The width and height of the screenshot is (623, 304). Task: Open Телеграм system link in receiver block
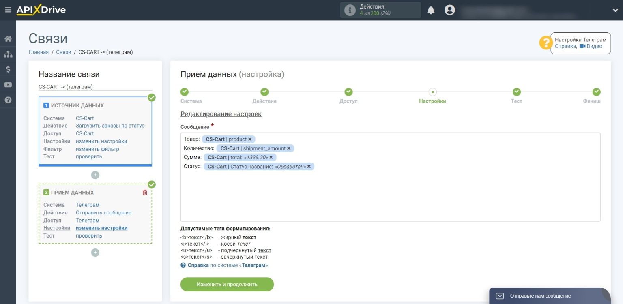point(88,205)
